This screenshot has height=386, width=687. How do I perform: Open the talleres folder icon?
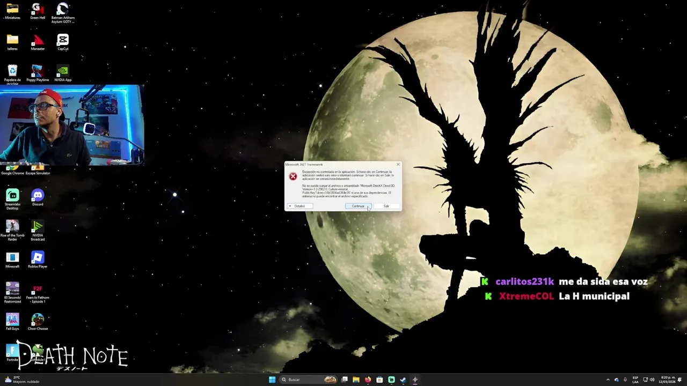(12, 42)
